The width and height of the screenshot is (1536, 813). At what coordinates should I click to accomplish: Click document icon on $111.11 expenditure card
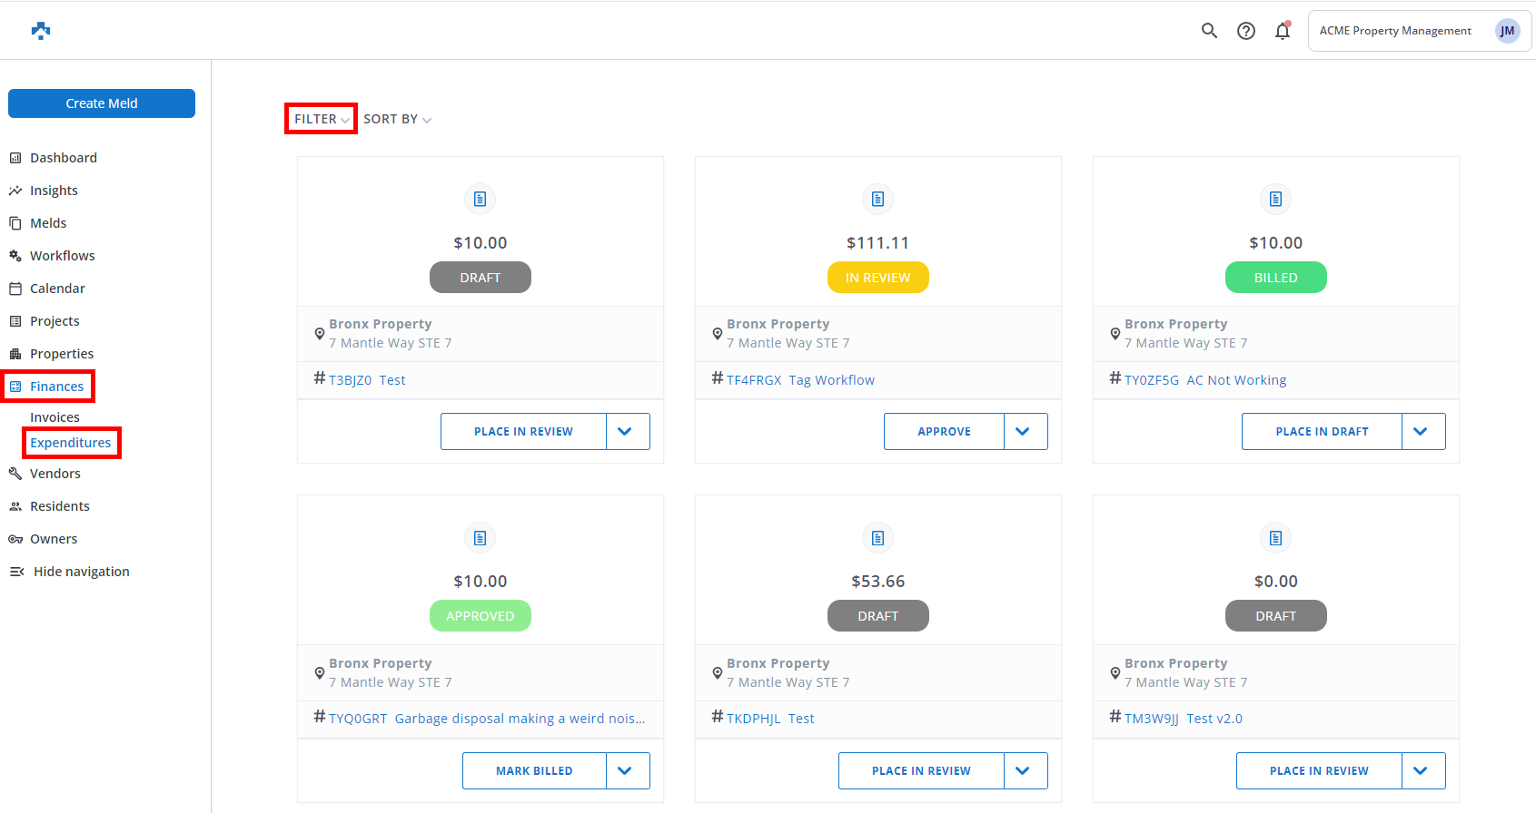[877, 199]
